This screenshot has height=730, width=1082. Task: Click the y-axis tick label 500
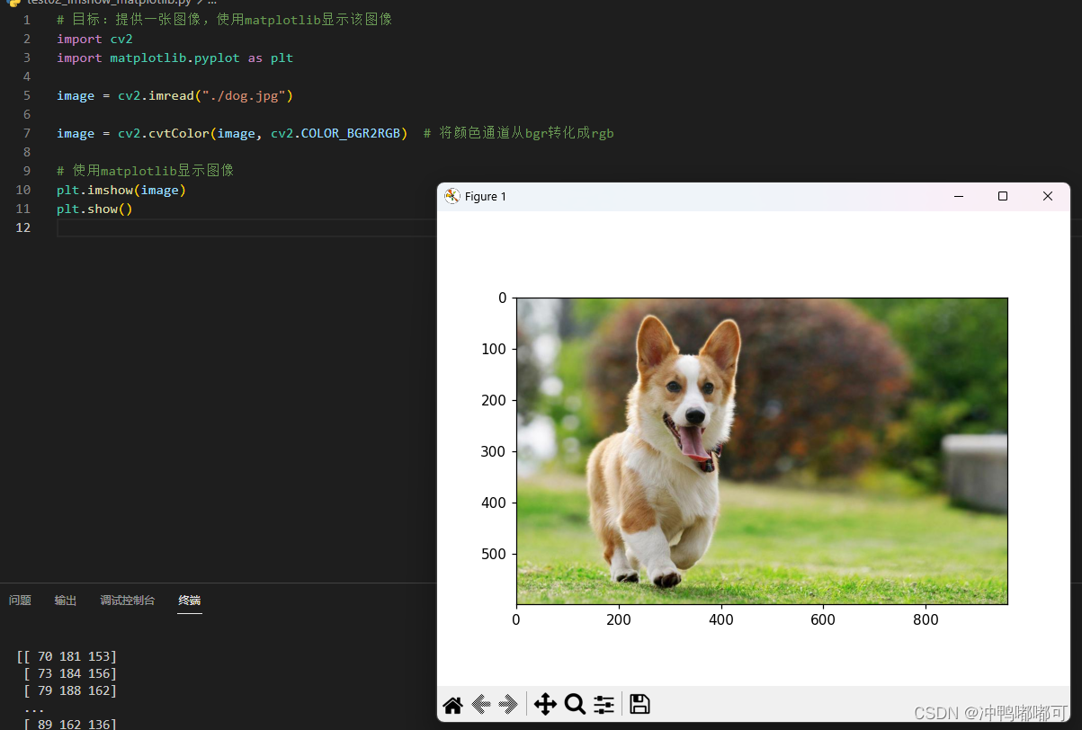pyautogui.click(x=495, y=554)
